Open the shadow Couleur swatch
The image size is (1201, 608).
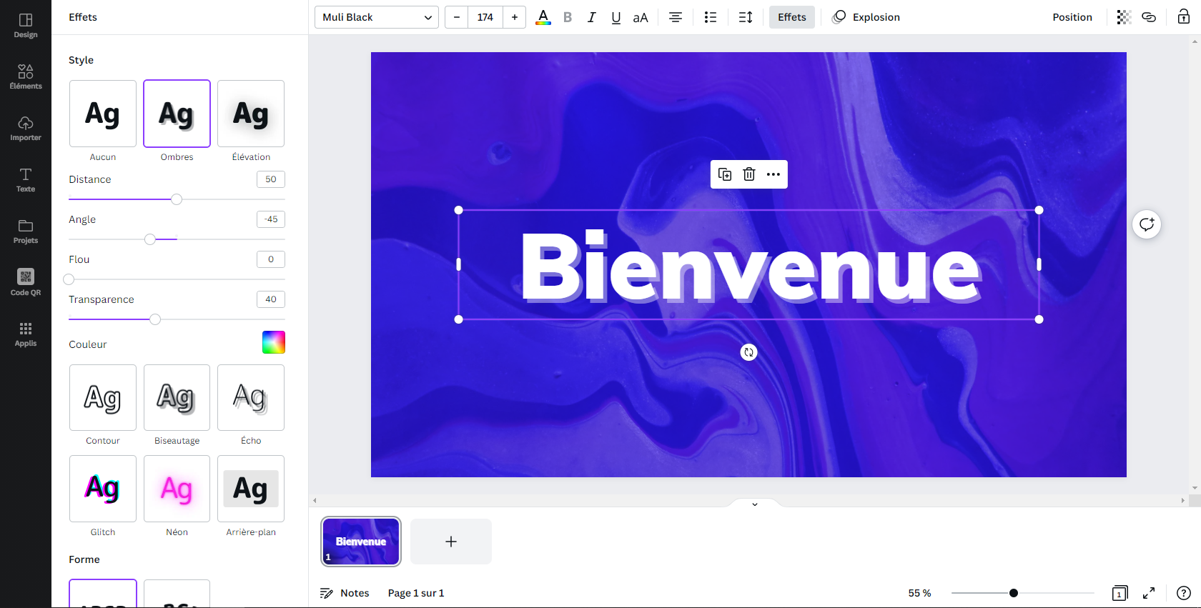(273, 342)
